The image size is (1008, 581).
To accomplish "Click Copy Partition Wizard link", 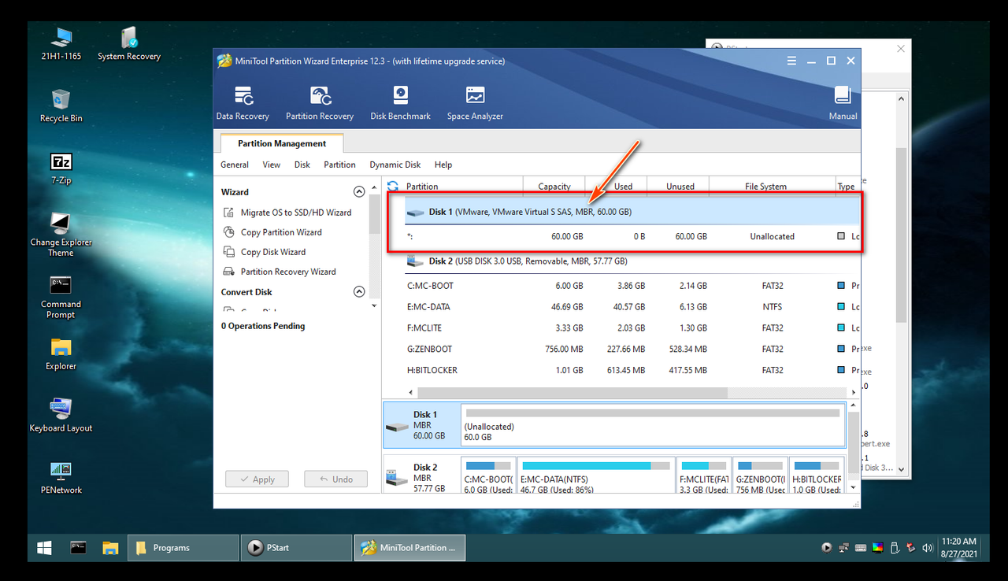I will pos(281,232).
